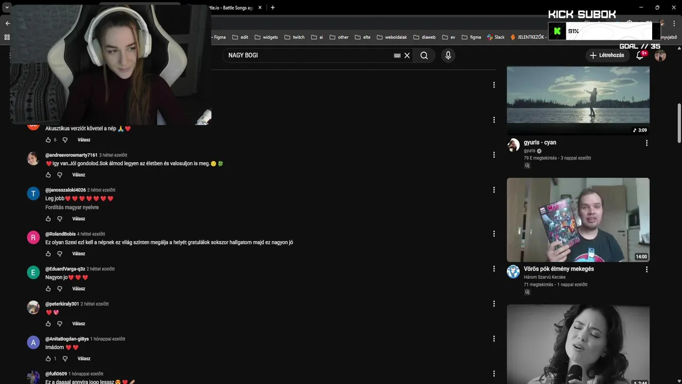
Task: Like @andreavorosmarty7161's comment
Action: coord(48,175)
